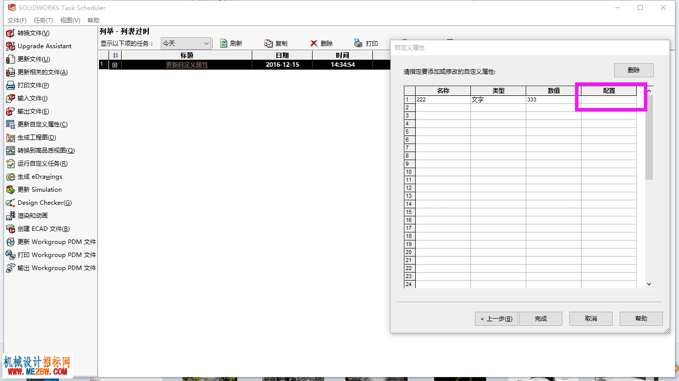The height and width of the screenshot is (381, 679).
Task: Expand the 更新自定义属性 task row
Action: click(x=115, y=65)
